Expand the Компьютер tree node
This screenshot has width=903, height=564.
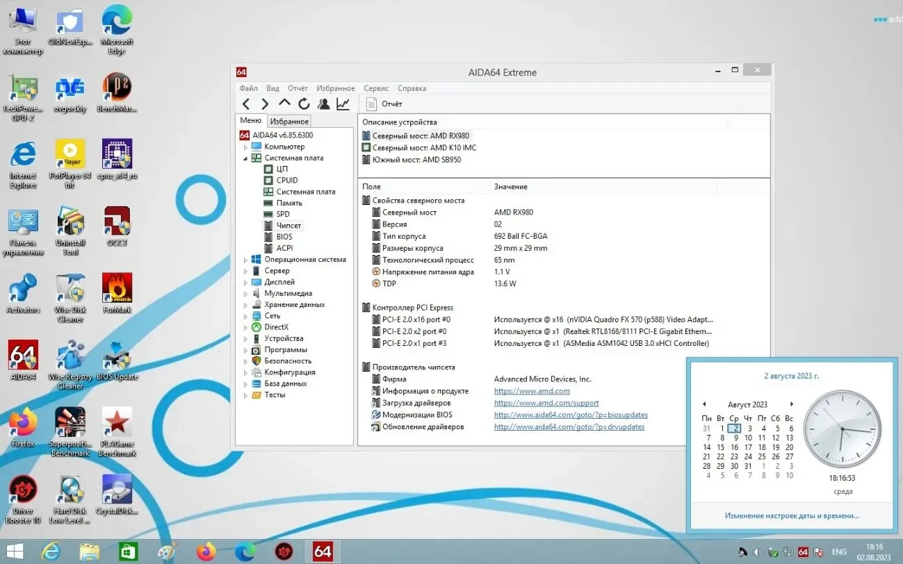coord(245,147)
